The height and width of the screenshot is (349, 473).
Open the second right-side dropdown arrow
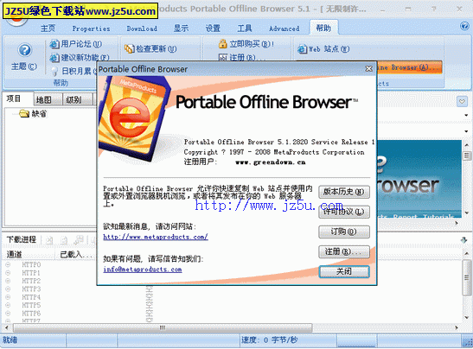pyautogui.click(x=466, y=131)
